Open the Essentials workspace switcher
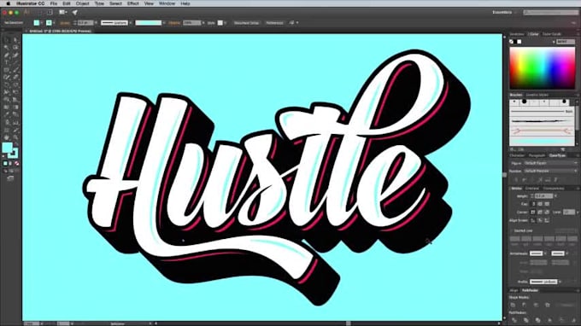 click(504, 12)
